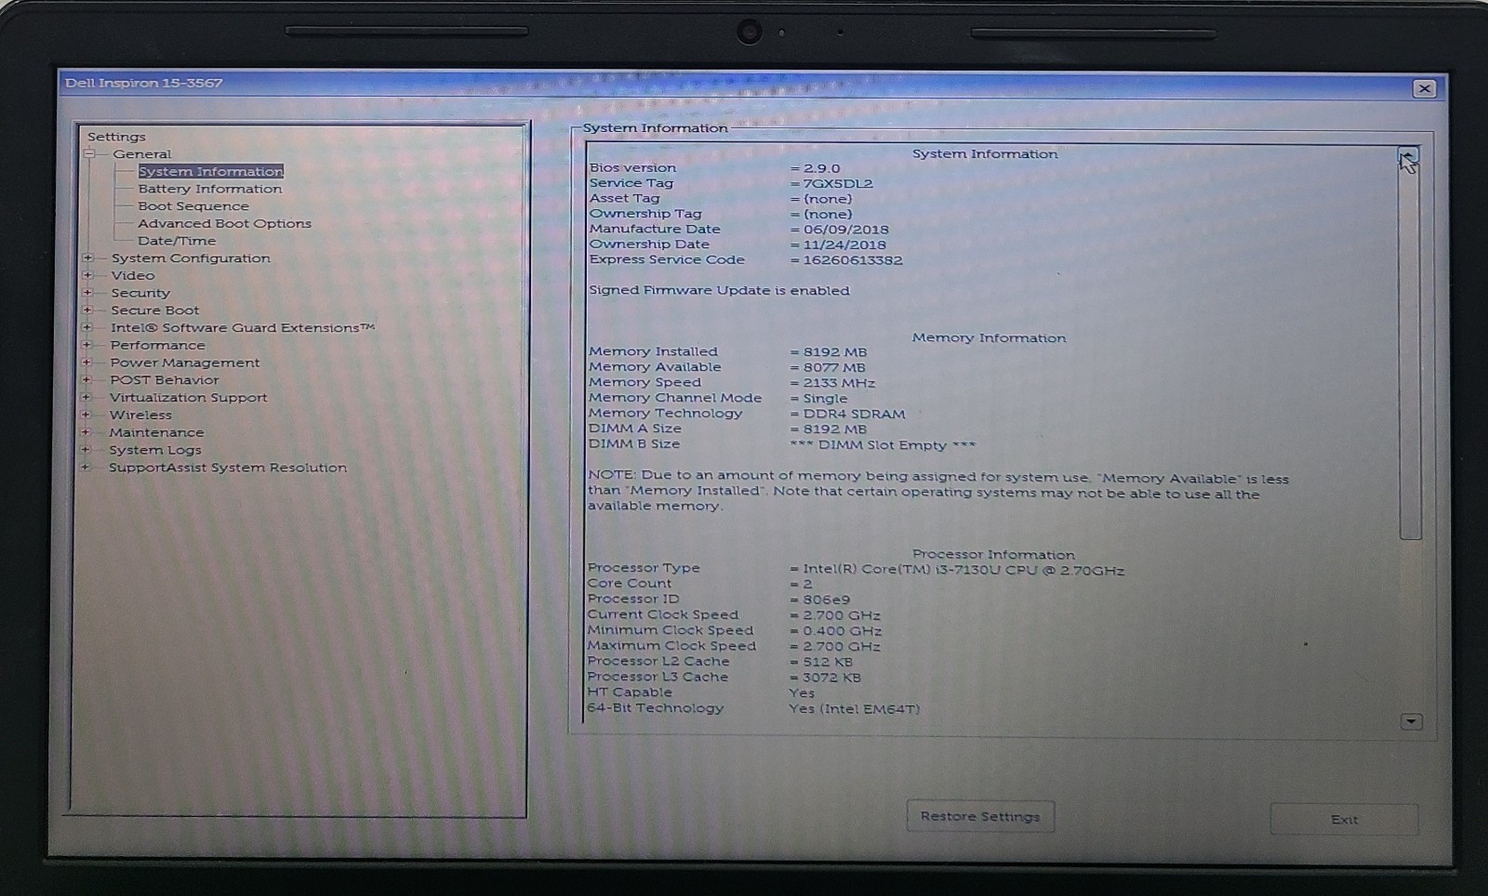Select the Virtualization Support label
The width and height of the screenshot is (1488, 896).
[189, 398]
